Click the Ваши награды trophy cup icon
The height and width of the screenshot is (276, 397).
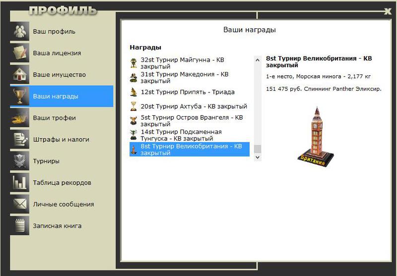point(20,96)
